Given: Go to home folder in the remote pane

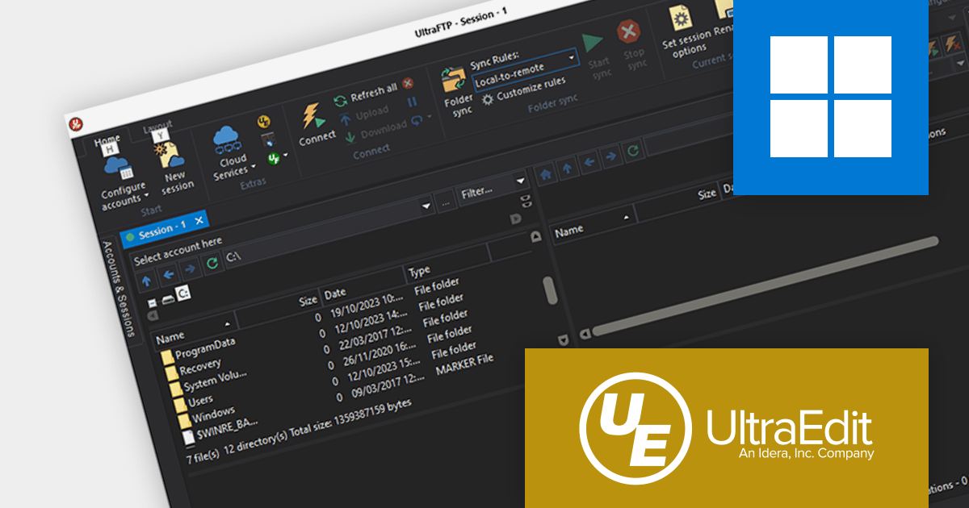Looking at the screenshot, I should pyautogui.click(x=547, y=173).
